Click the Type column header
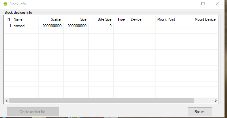 (x=121, y=19)
